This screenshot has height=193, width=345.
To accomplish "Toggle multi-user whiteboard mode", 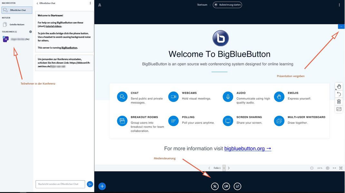I will [339, 109].
